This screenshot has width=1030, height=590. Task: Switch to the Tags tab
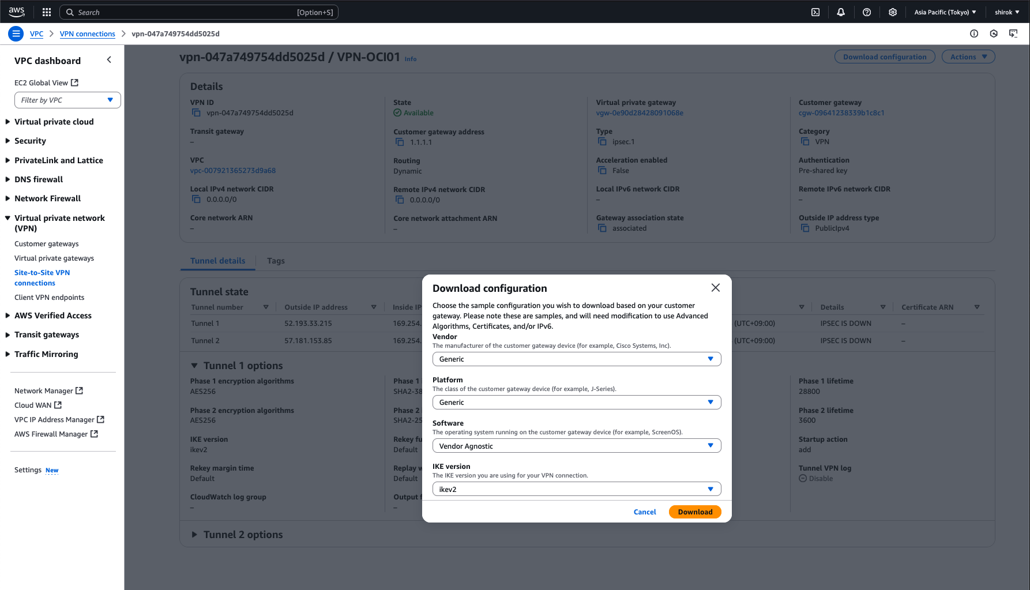[276, 261]
